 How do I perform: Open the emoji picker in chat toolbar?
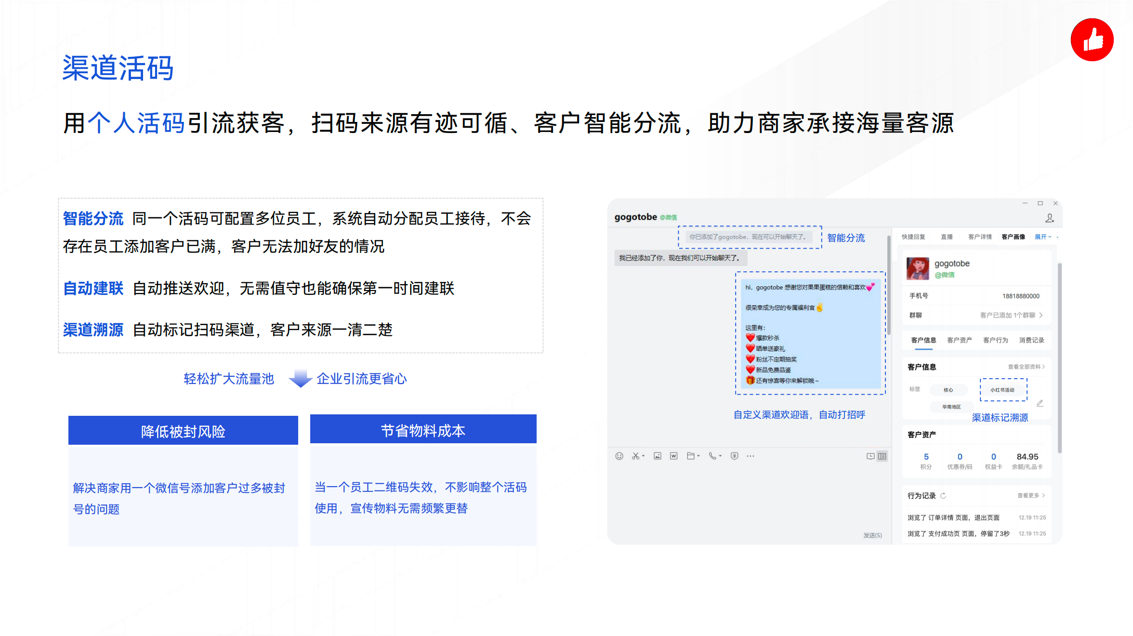[x=619, y=456]
